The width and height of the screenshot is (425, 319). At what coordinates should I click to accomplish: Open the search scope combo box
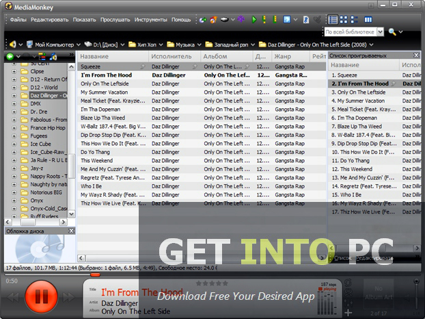coord(381,31)
